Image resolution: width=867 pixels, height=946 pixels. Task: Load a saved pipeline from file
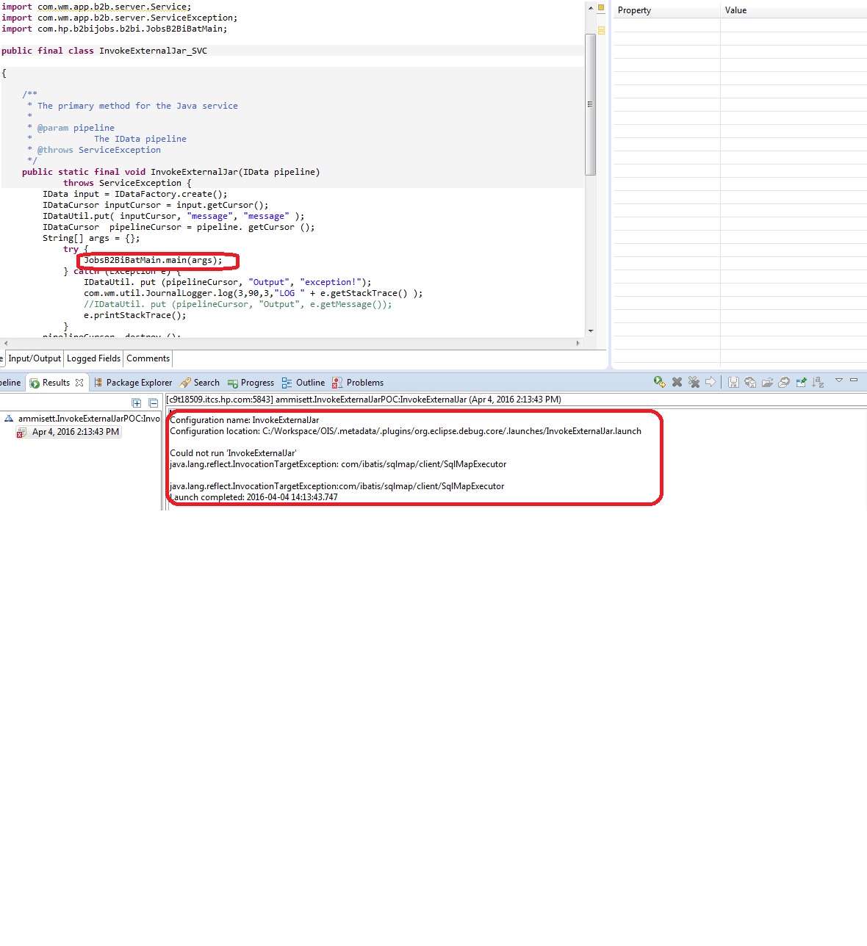(x=767, y=382)
